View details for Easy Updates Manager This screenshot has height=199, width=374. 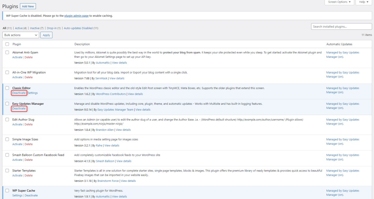point(143,109)
